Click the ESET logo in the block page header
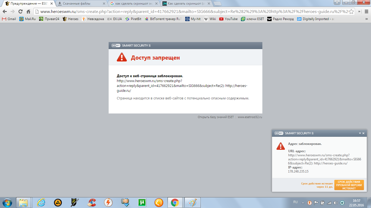The image size is (371, 208). pyautogui.click(x=116, y=45)
